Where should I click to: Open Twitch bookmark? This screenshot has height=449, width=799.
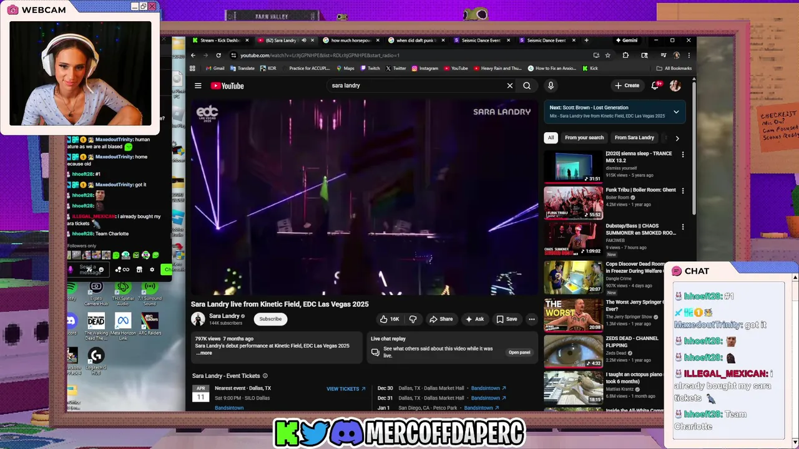370,68
